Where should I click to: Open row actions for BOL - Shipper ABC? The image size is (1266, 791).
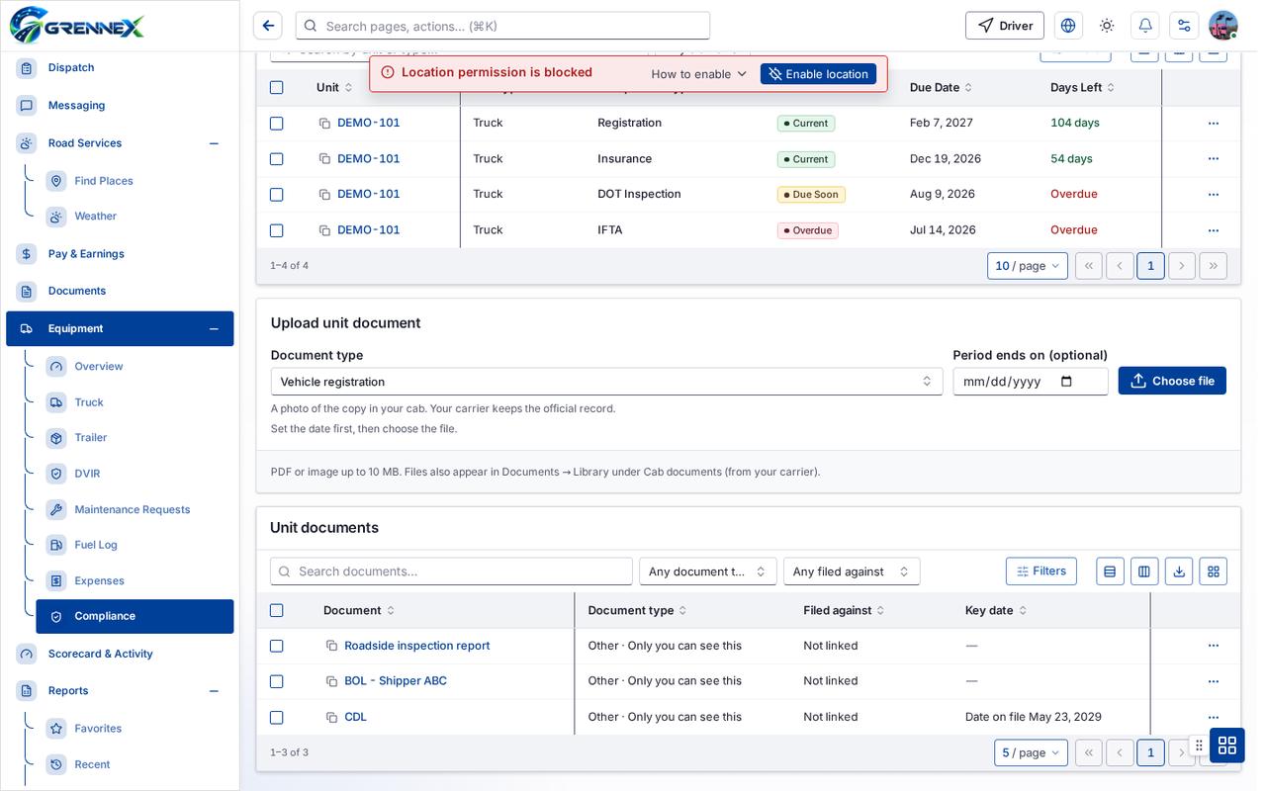pyautogui.click(x=1214, y=681)
